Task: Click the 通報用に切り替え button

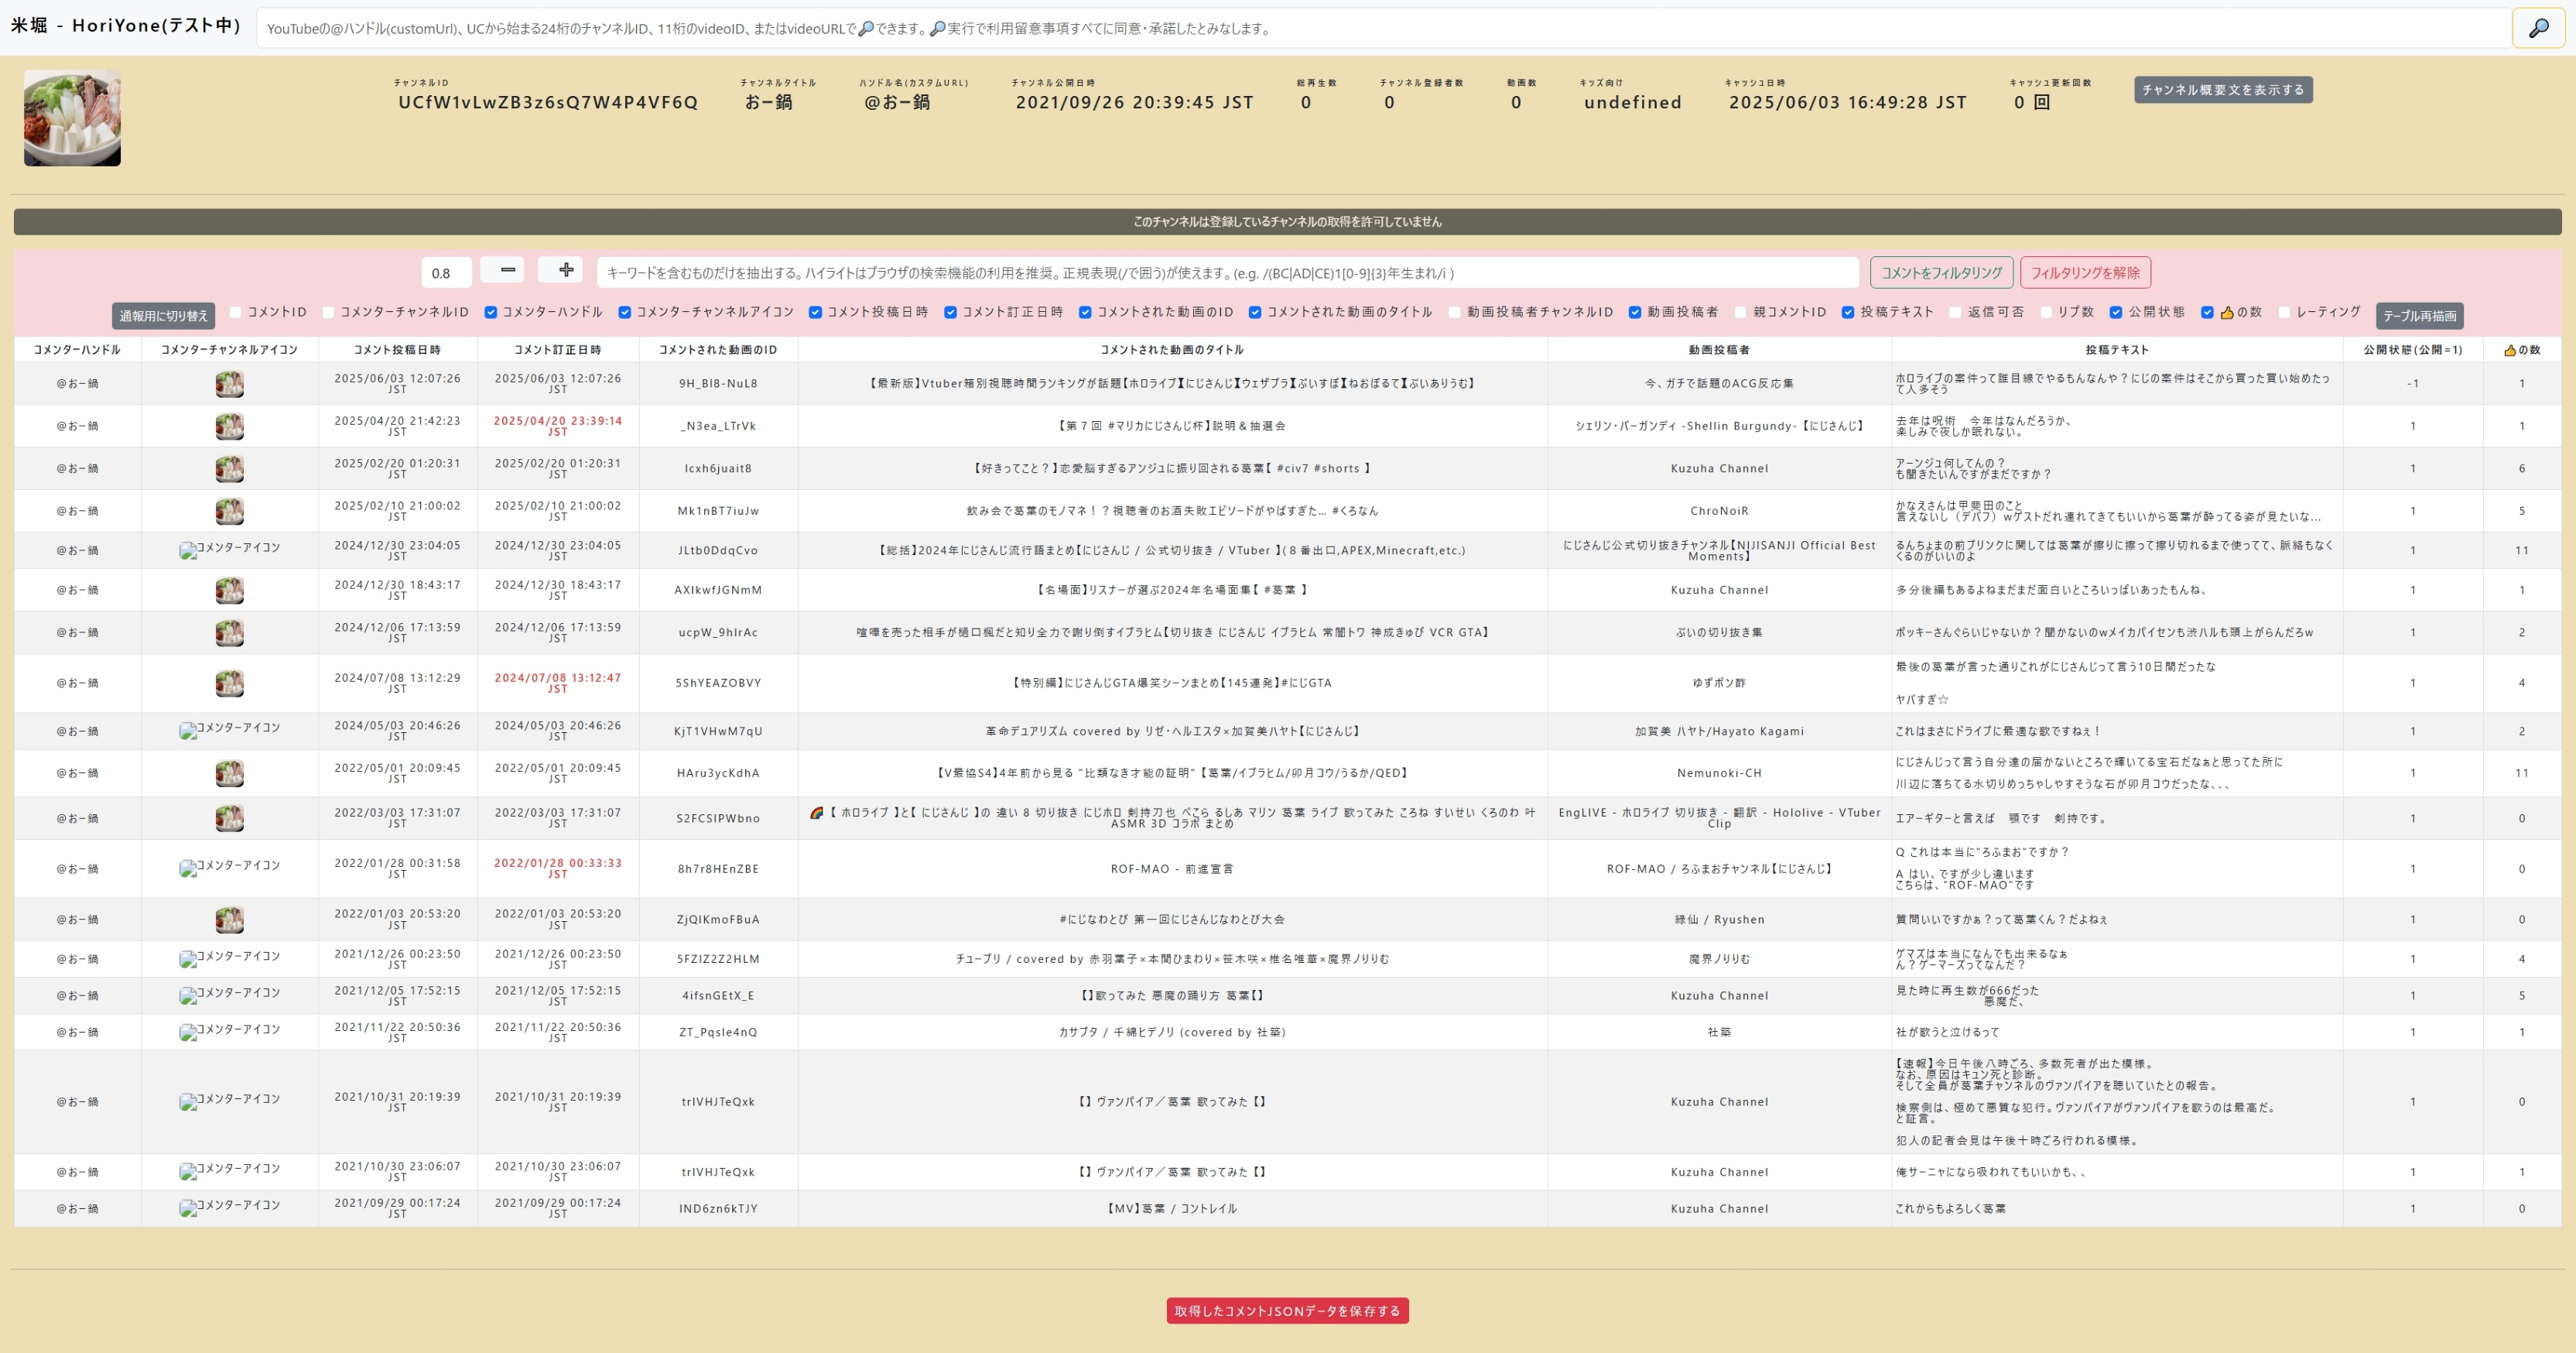Action: click(164, 316)
